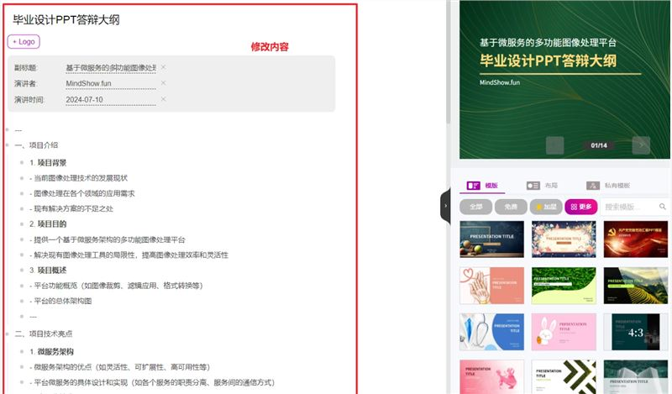Go to the previous slide in preview

[x=554, y=145]
